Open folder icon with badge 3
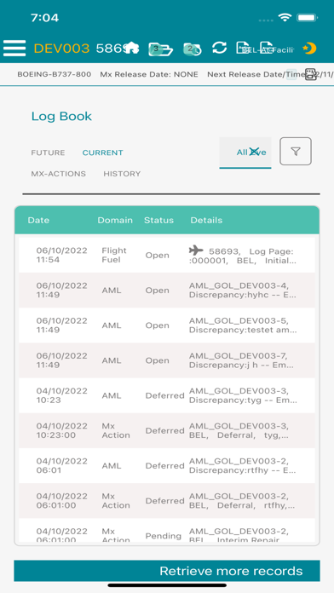 [x=160, y=49]
